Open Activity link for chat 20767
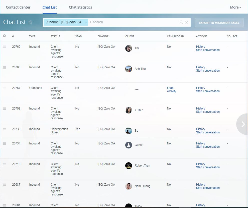The width and height of the screenshot is (248, 208). click(171, 91)
